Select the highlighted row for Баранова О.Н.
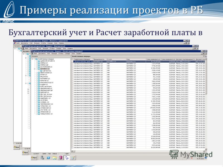The height and width of the screenshot is (167, 223). pos(138,62)
